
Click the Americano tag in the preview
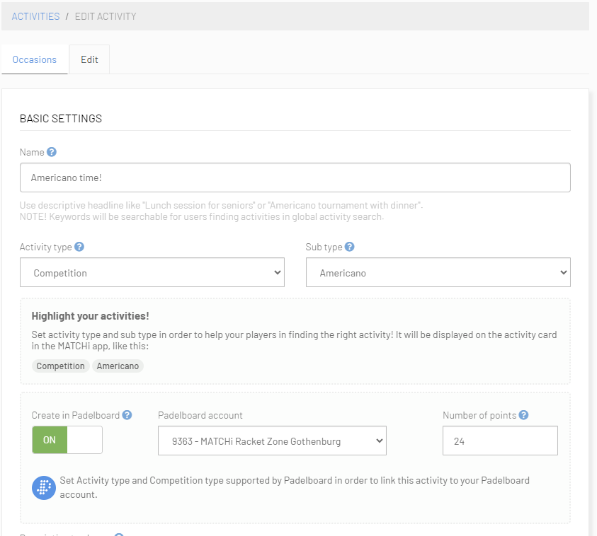[118, 366]
